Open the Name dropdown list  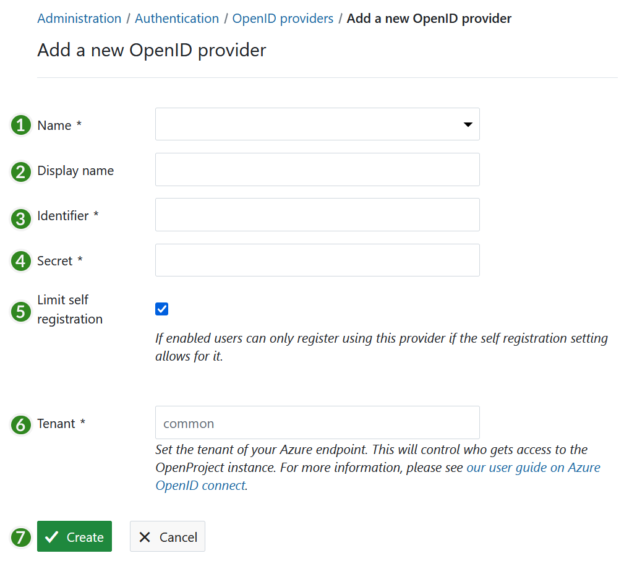317,124
